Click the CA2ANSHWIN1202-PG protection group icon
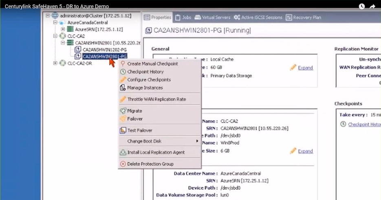This screenshot has width=381, height=200. pyautogui.click(x=78, y=50)
